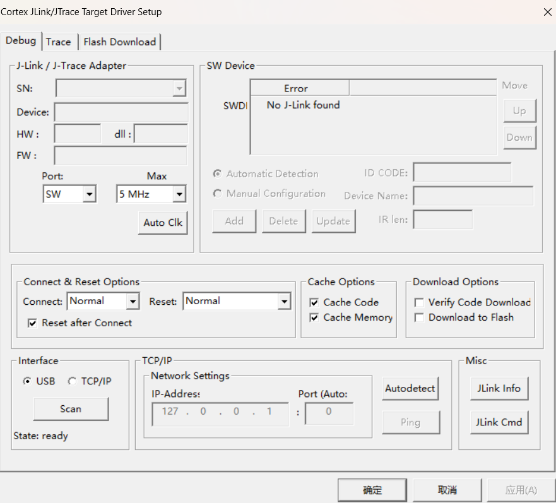Select the USB interface radio button
Image resolution: width=556 pixels, height=503 pixels.
[x=27, y=381]
